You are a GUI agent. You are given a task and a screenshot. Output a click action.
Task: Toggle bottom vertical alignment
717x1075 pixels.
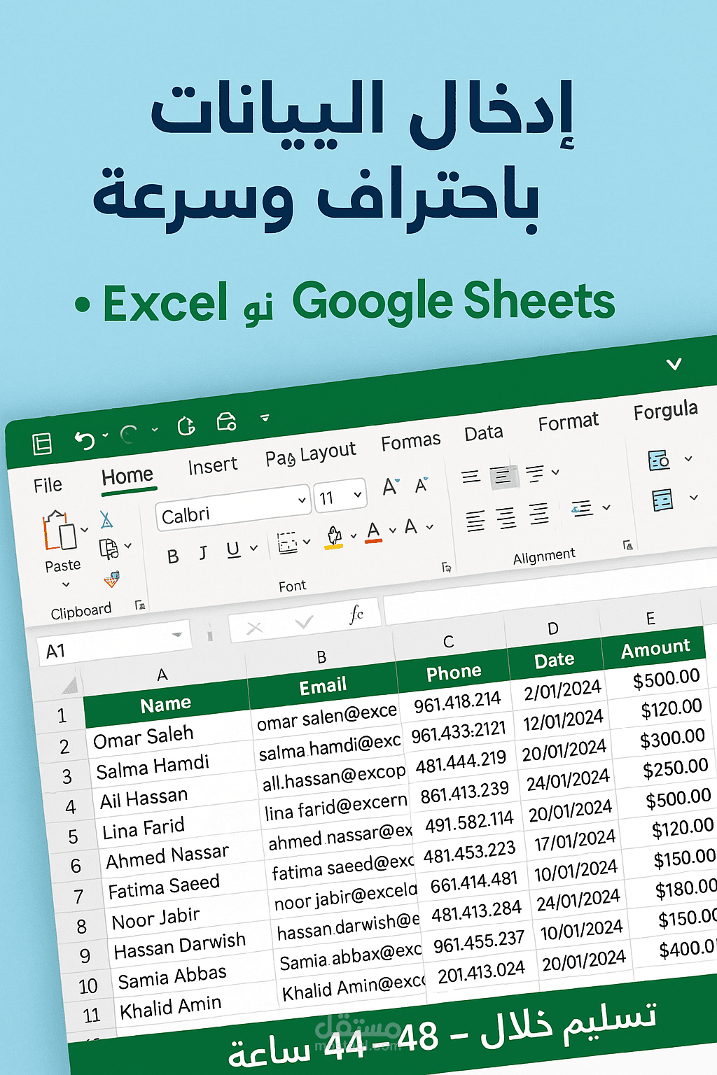pos(535,474)
